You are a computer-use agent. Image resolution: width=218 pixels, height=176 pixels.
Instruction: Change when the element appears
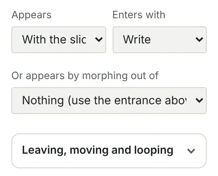pyautogui.click(x=59, y=40)
